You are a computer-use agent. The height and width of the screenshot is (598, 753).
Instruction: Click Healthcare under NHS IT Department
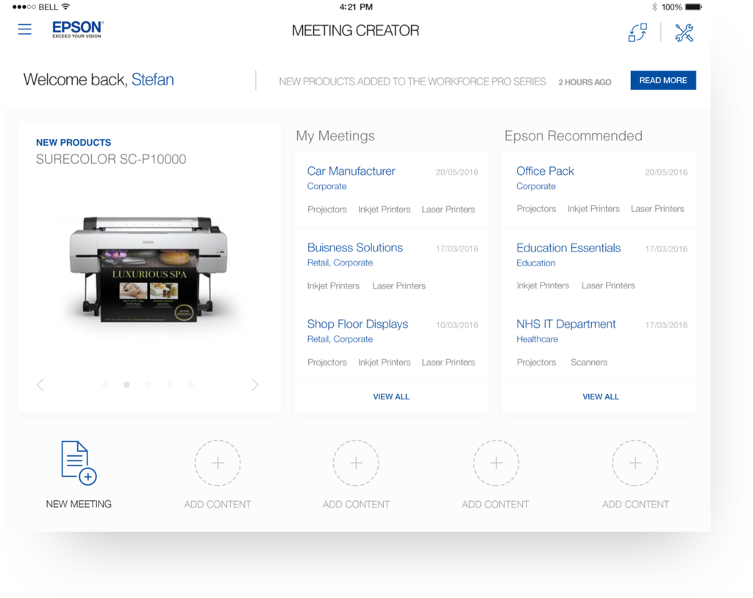[538, 339]
